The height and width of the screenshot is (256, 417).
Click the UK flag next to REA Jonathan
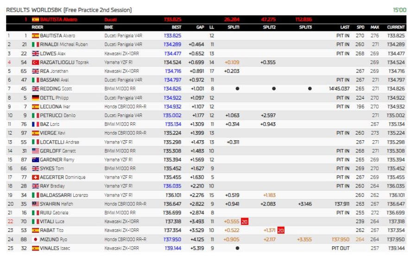coord(35,71)
